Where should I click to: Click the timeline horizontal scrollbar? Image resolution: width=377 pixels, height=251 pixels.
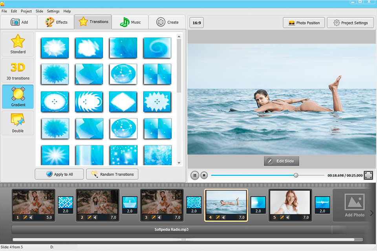click(x=183, y=240)
